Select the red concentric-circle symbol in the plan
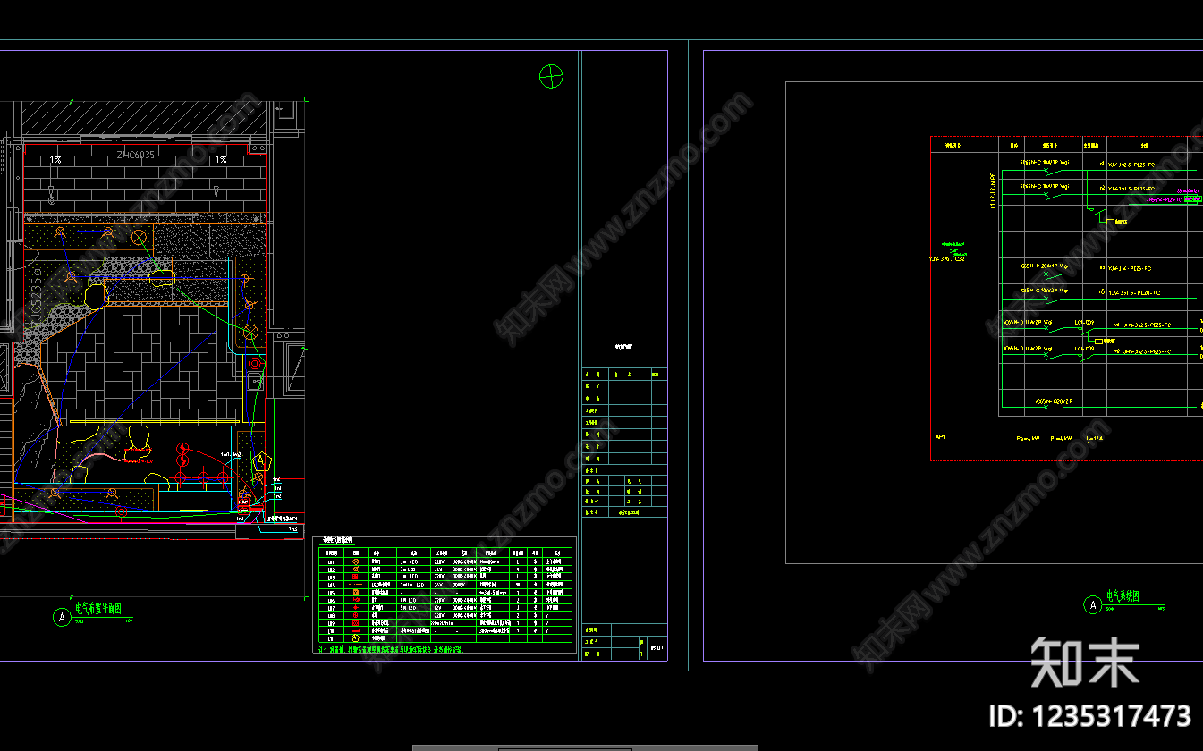Screen dimensions: 1203x751 click(255, 364)
